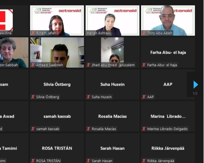This screenshot has height=163, width=204.
Task: Click muted mic icon beside AAP label
Action: [x=144, y=97]
